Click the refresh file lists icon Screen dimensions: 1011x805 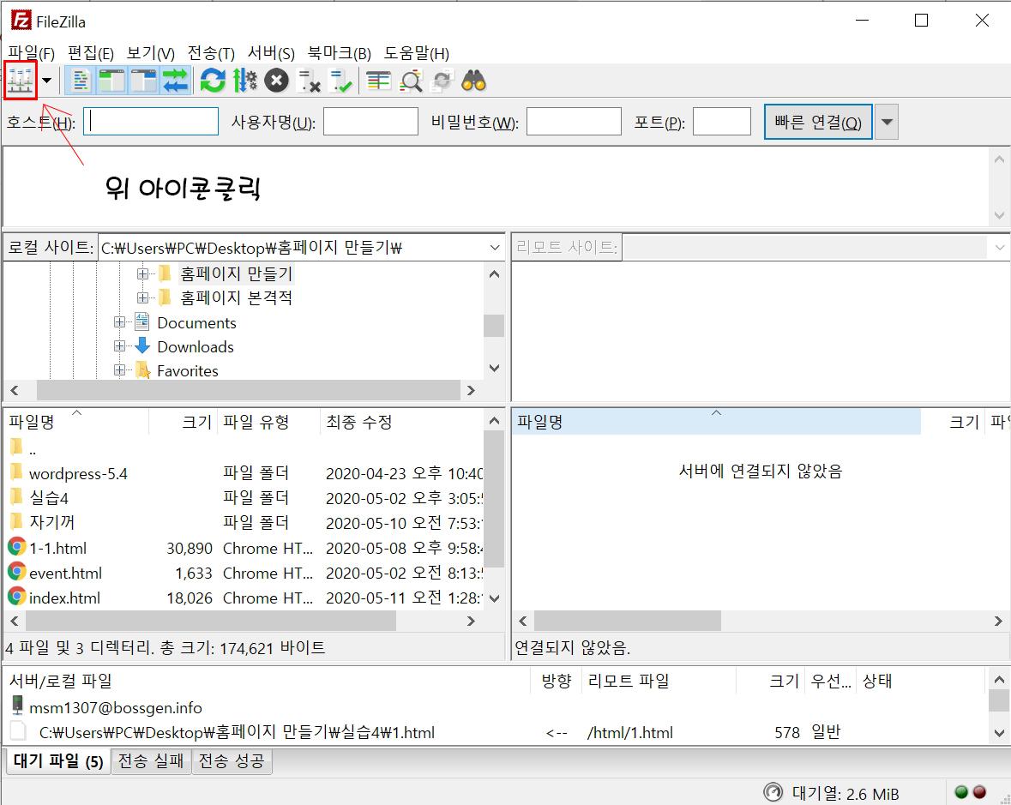pos(213,81)
